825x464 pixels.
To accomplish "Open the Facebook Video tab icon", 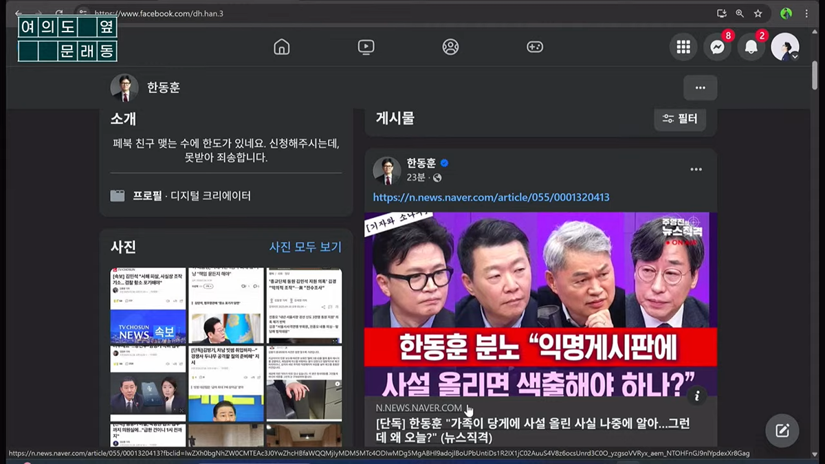I will (366, 47).
